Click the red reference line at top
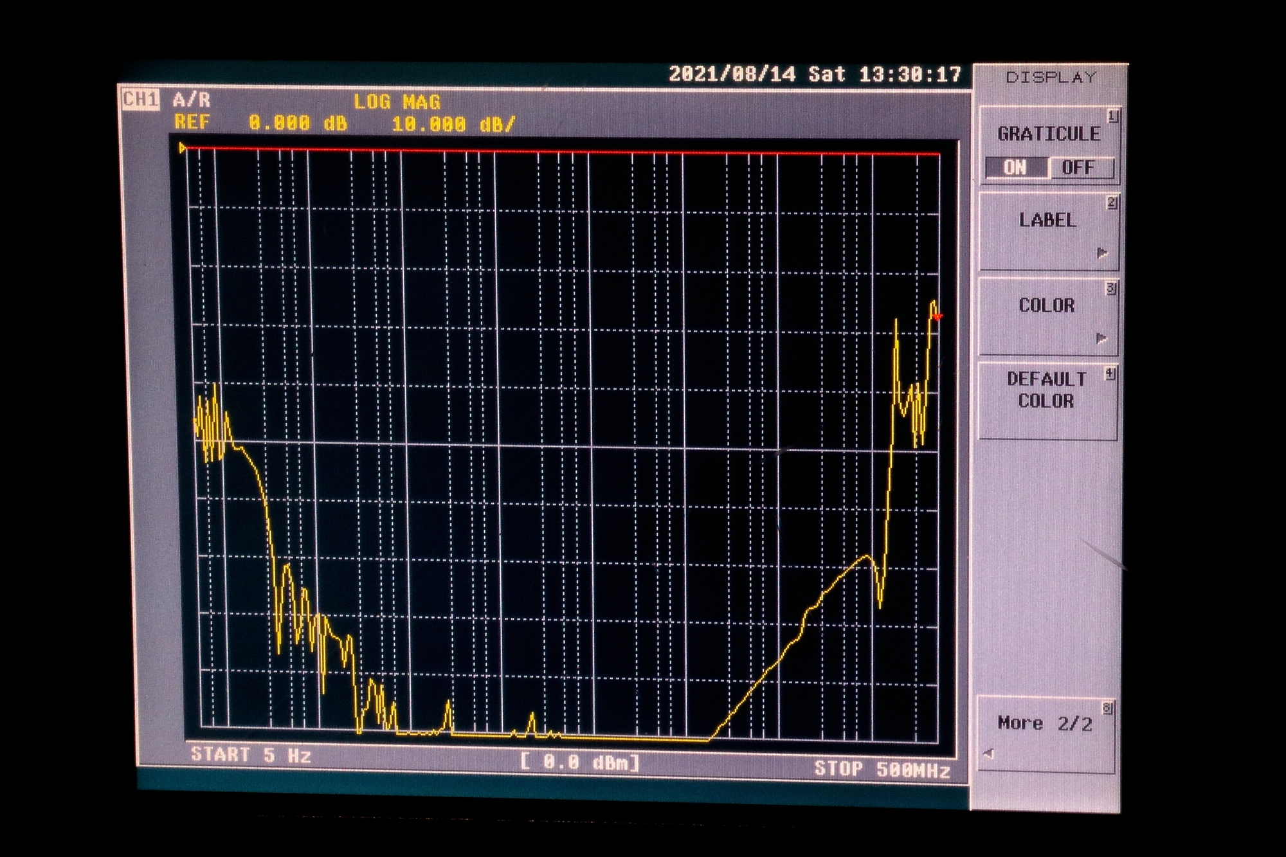Screen dimensions: 1286x857 (559, 152)
